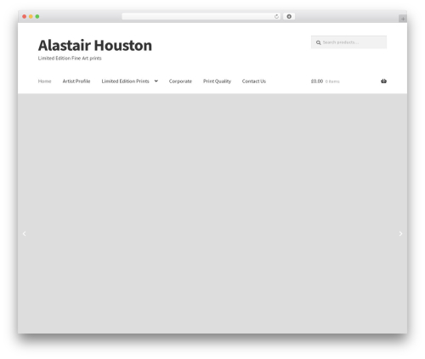Click the browser download icon button

coord(289,17)
